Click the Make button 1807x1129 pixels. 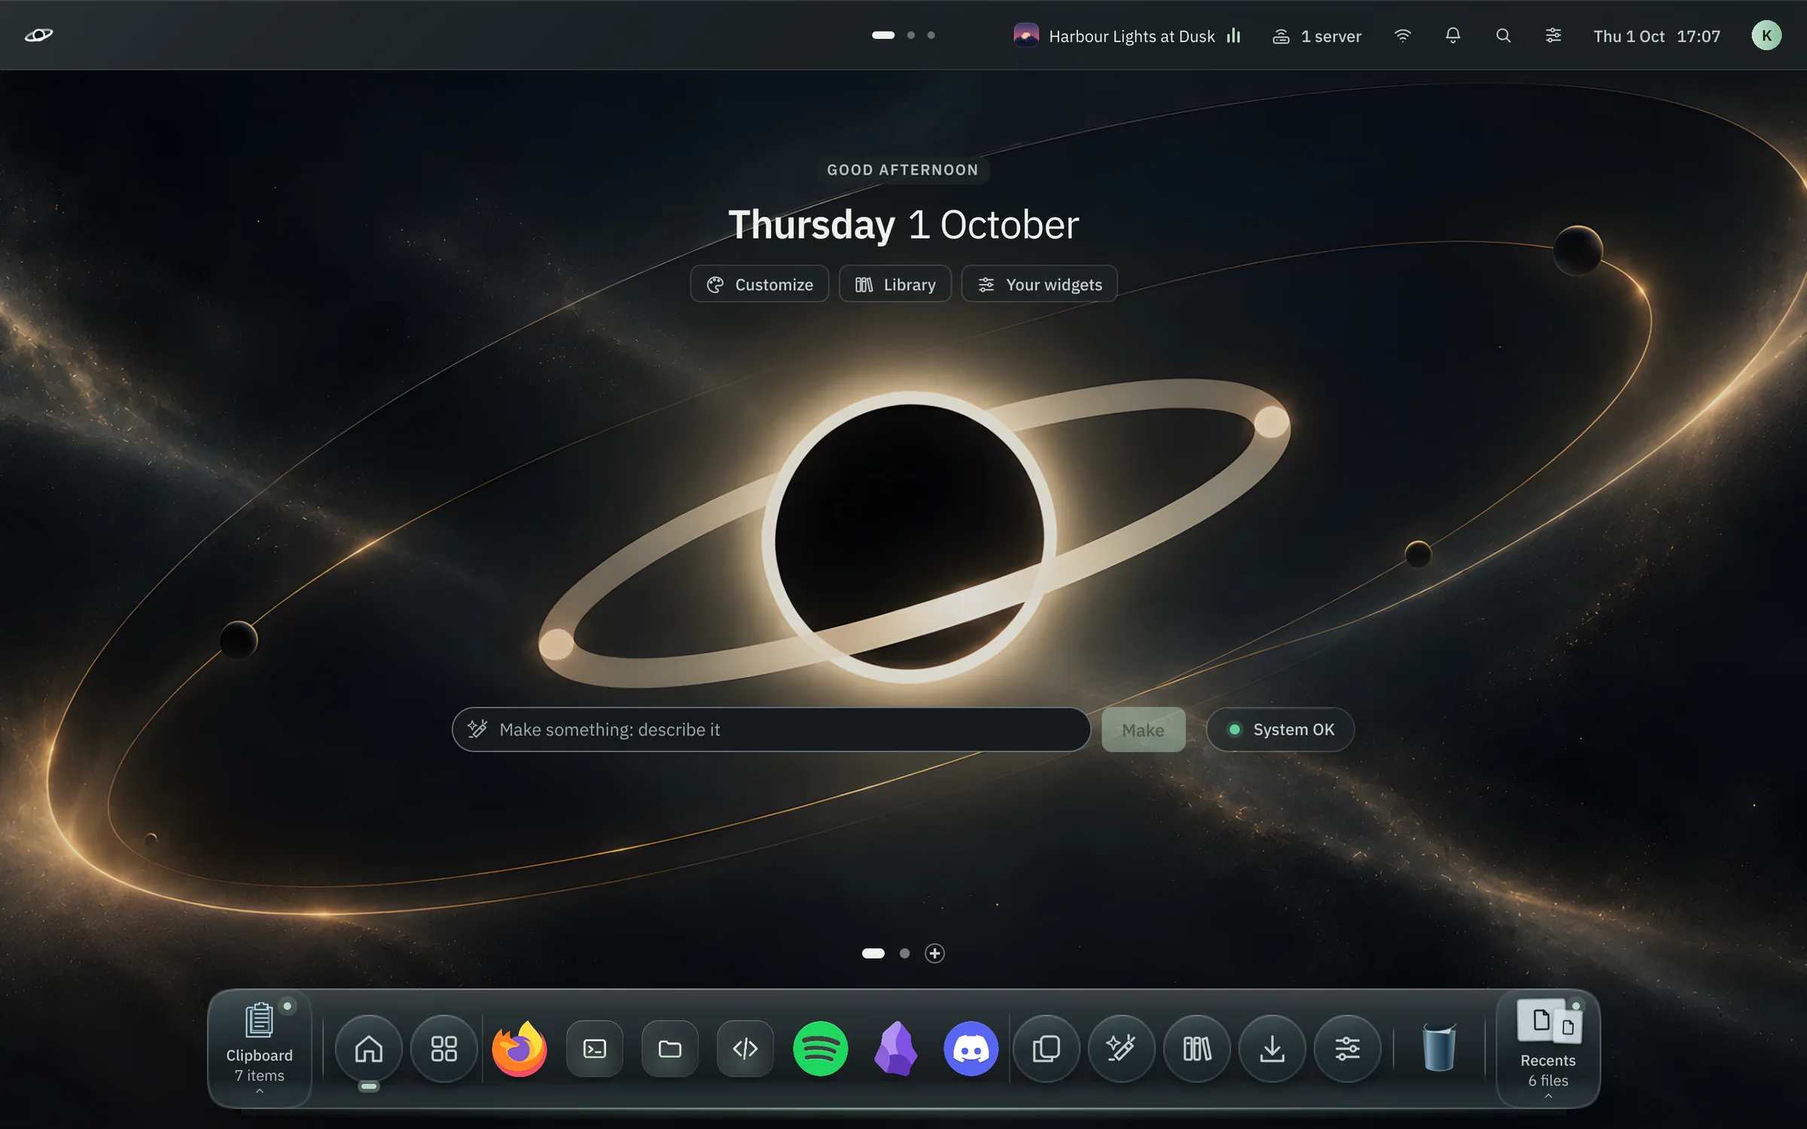coord(1143,729)
